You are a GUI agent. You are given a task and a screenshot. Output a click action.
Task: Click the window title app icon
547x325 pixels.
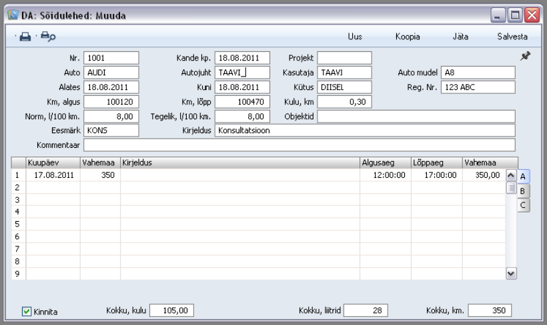click(13, 15)
